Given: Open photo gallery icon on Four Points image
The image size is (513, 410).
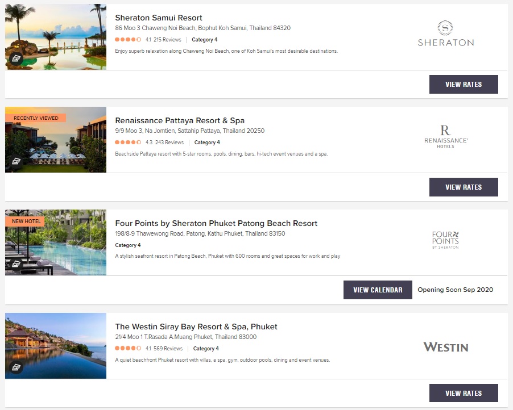Looking at the screenshot, I should pos(16,263).
